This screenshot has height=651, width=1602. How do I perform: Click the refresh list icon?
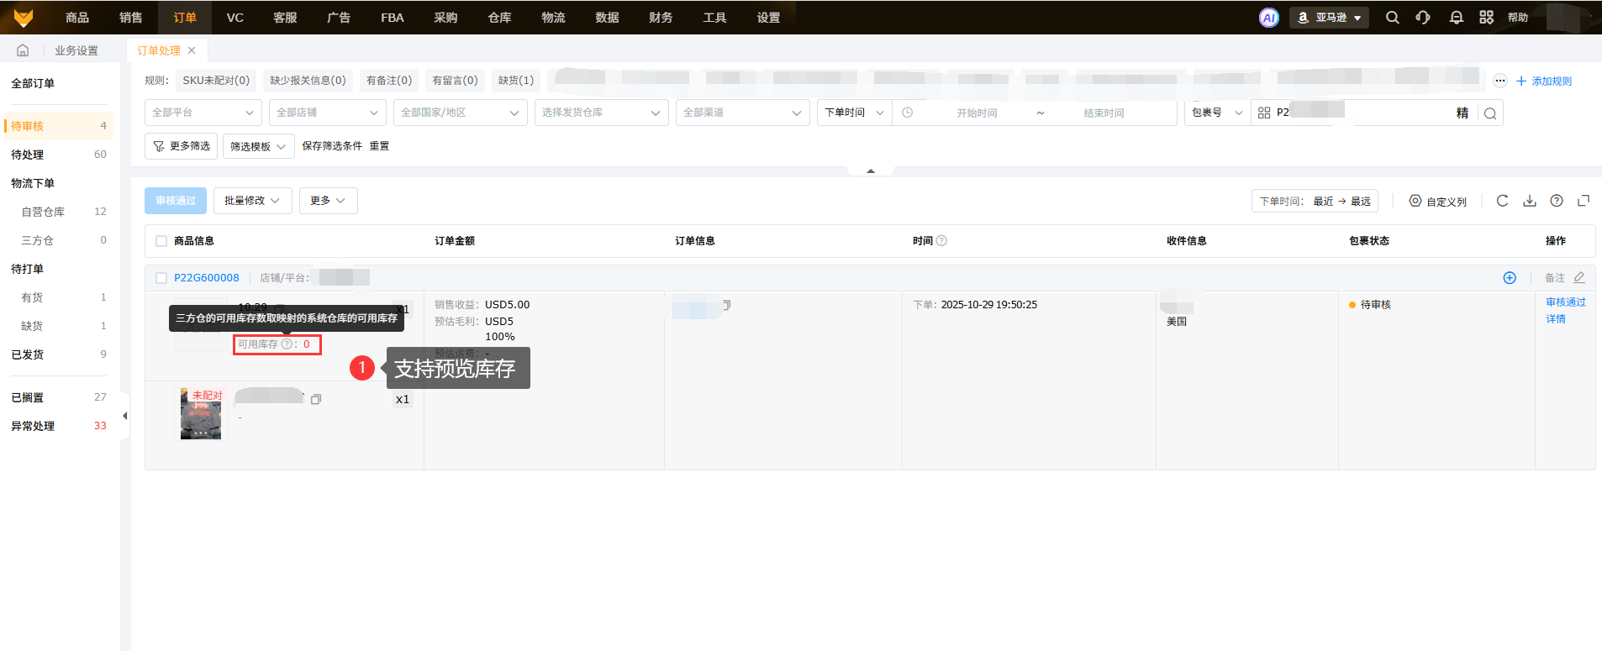pyautogui.click(x=1502, y=201)
